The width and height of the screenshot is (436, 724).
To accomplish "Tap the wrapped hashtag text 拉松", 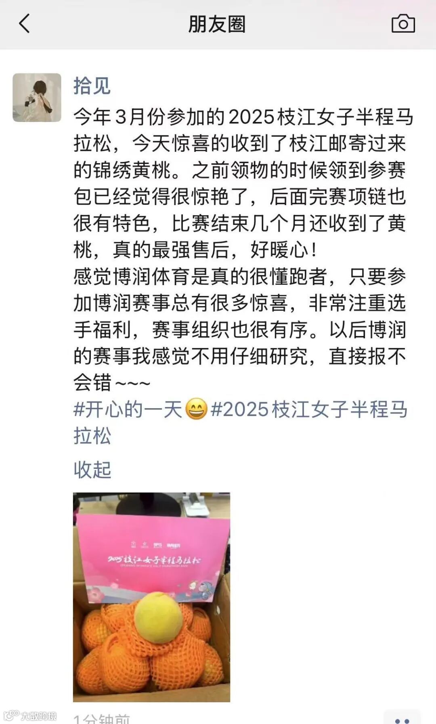I will point(92,436).
